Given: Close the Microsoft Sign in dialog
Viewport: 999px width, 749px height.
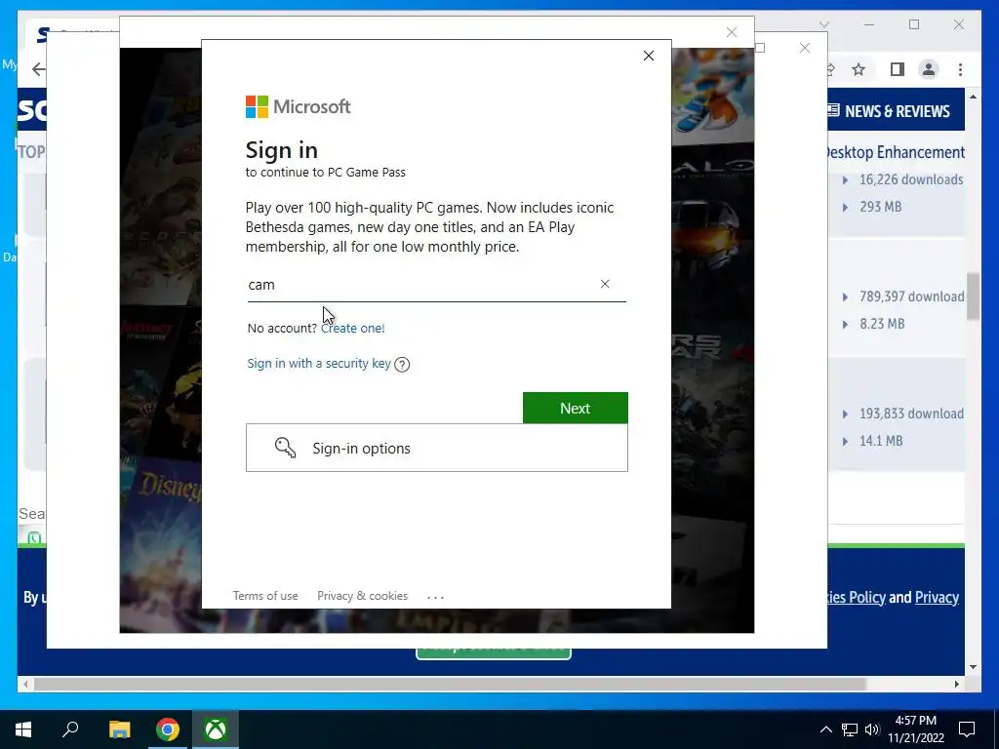Looking at the screenshot, I should (649, 56).
